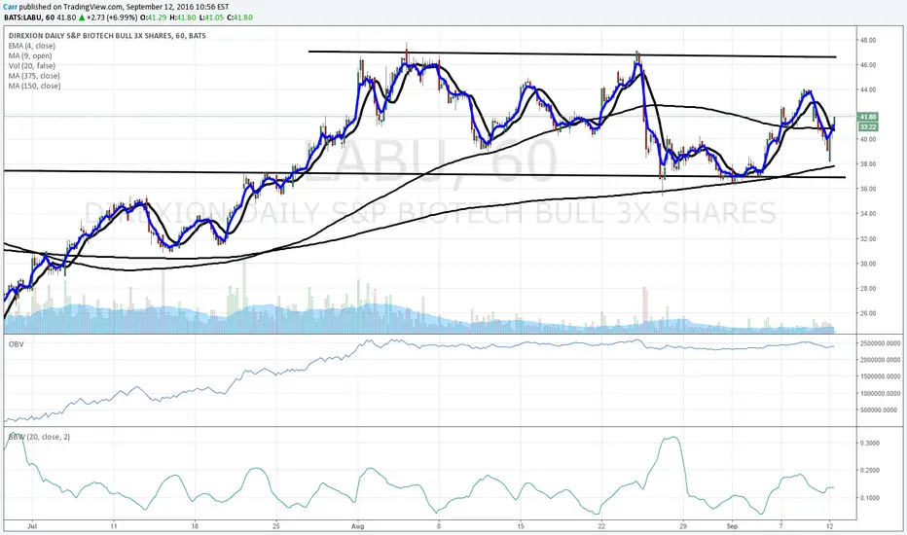This screenshot has width=907, height=535.
Task: Click the 15 label on the date axis
Action: (521, 527)
